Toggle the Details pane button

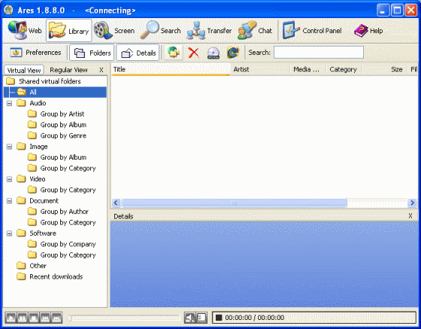pyautogui.click(x=138, y=53)
